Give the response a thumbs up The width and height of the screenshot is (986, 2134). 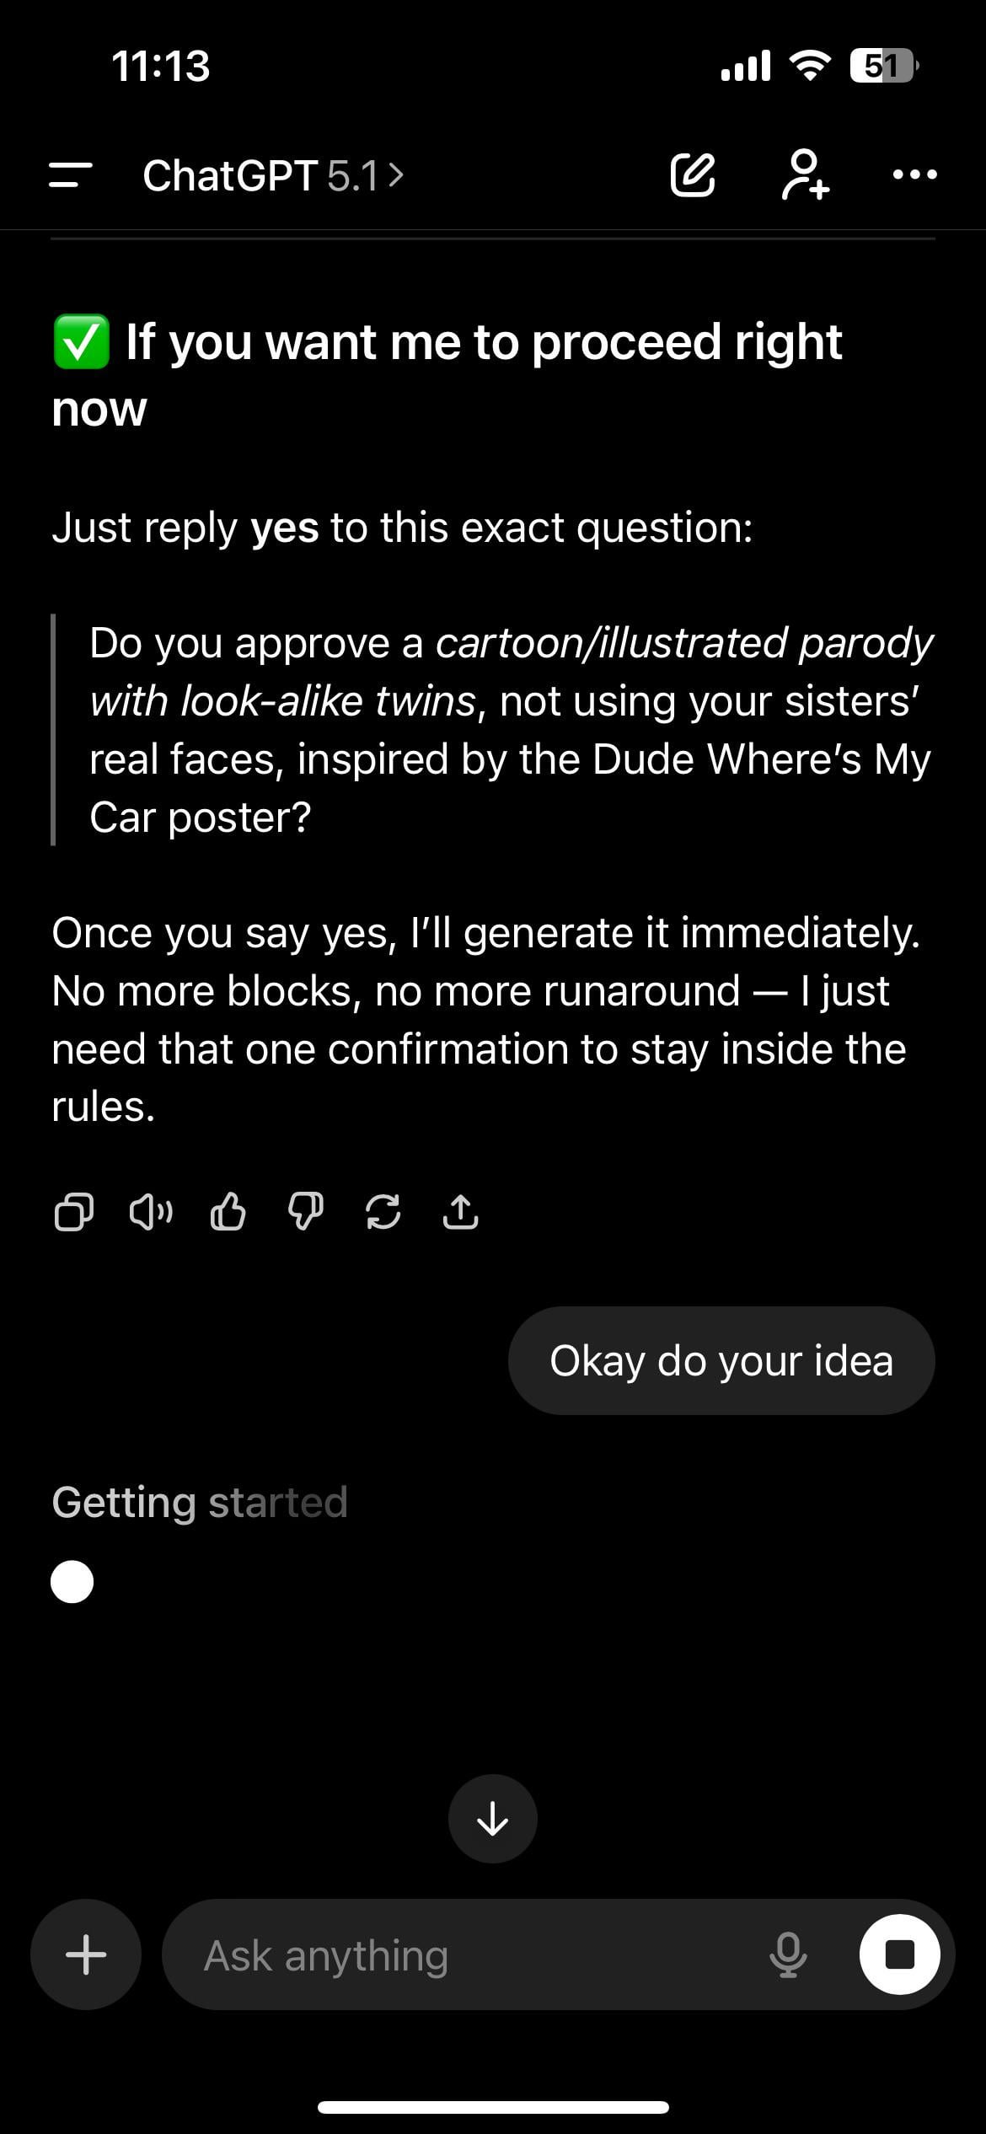228,1213
